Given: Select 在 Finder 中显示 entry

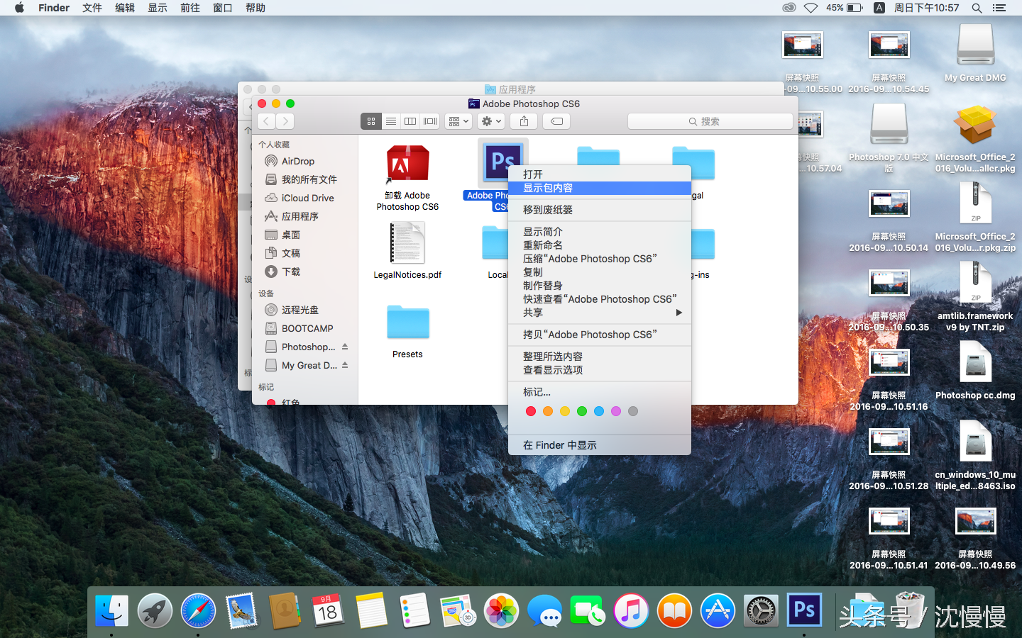Looking at the screenshot, I should [x=600, y=445].
